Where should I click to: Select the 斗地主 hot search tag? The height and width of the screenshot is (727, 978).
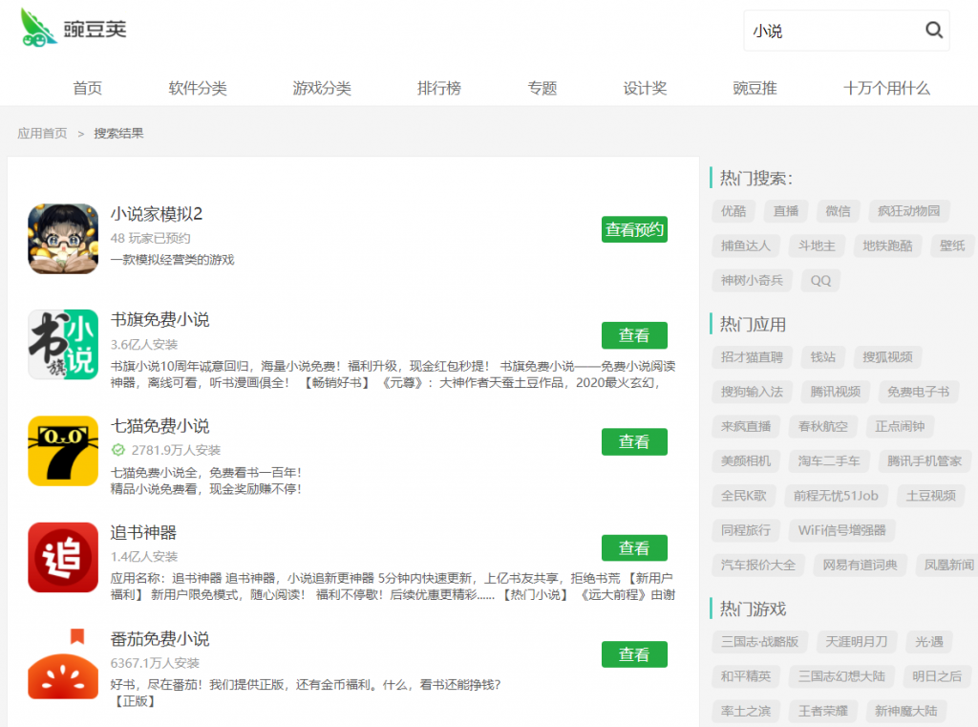(817, 246)
